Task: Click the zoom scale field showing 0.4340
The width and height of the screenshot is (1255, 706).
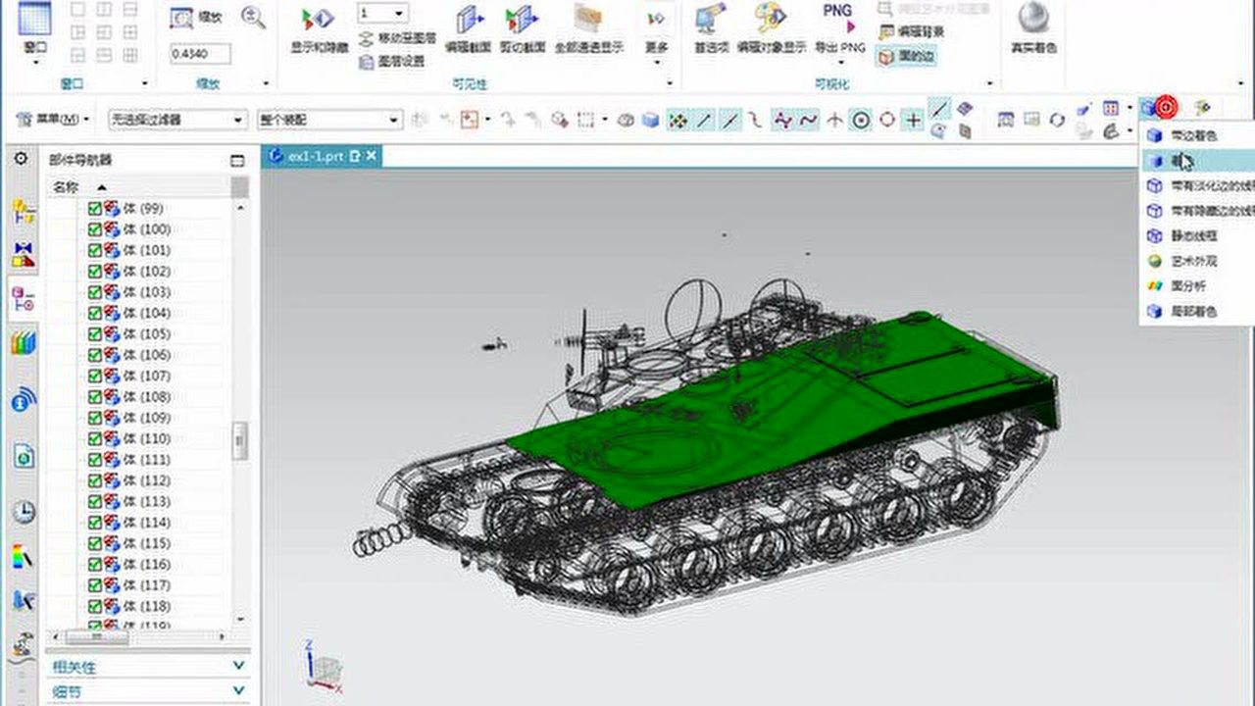Action: point(201,54)
